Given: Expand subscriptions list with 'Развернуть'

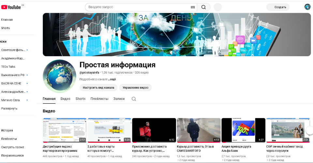Looking at the screenshot, I should pyautogui.click(x=9, y=108).
